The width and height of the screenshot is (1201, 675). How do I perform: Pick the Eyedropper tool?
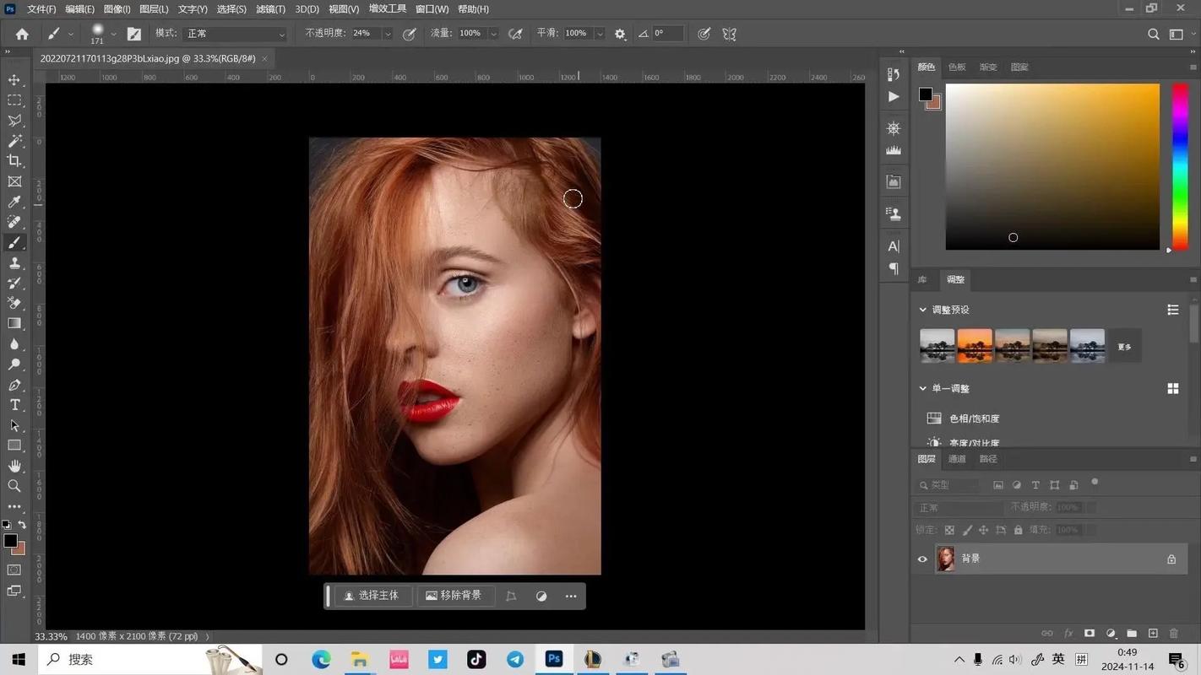pyautogui.click(x=14, y=202)
